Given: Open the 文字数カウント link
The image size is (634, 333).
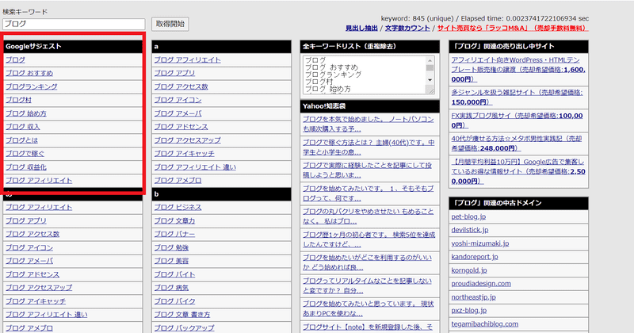Looking at the screenshot, I should coord(407,28).
